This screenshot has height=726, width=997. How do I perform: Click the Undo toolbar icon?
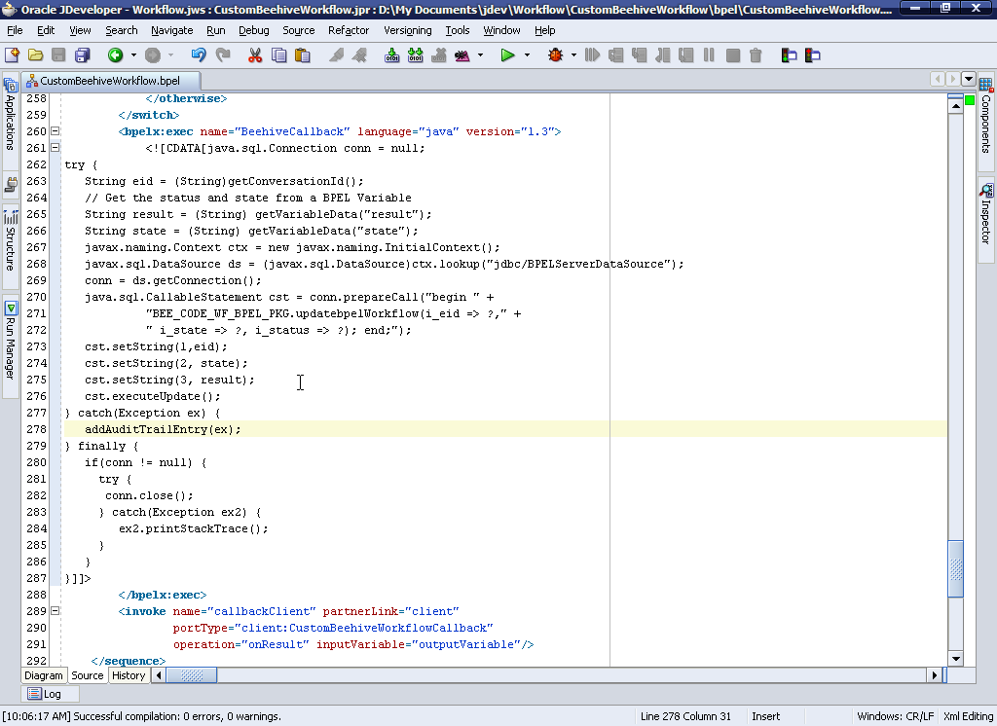[198, 54]
